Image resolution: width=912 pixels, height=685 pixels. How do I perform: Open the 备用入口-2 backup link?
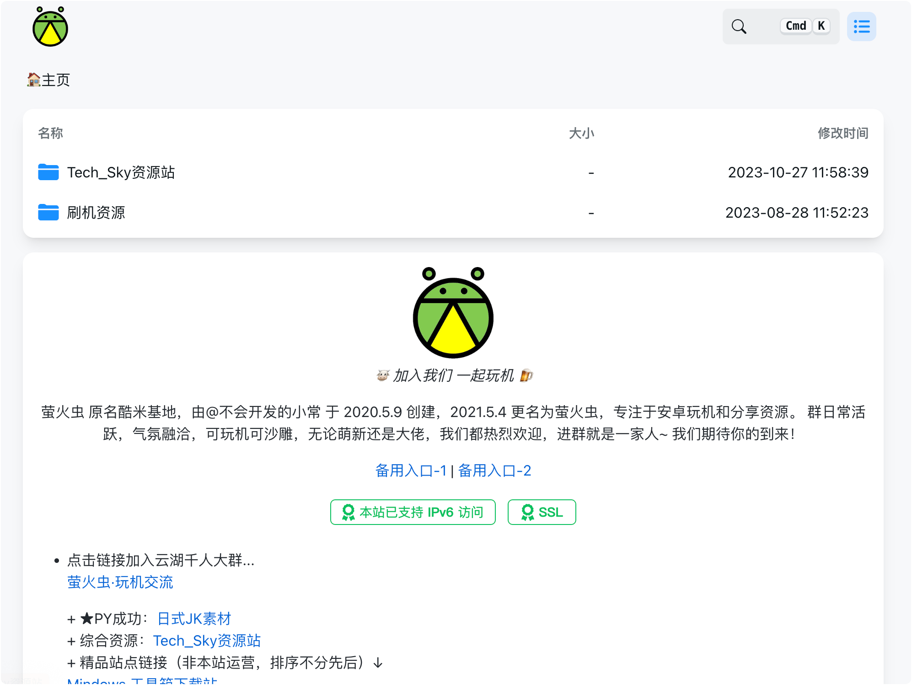494,470
